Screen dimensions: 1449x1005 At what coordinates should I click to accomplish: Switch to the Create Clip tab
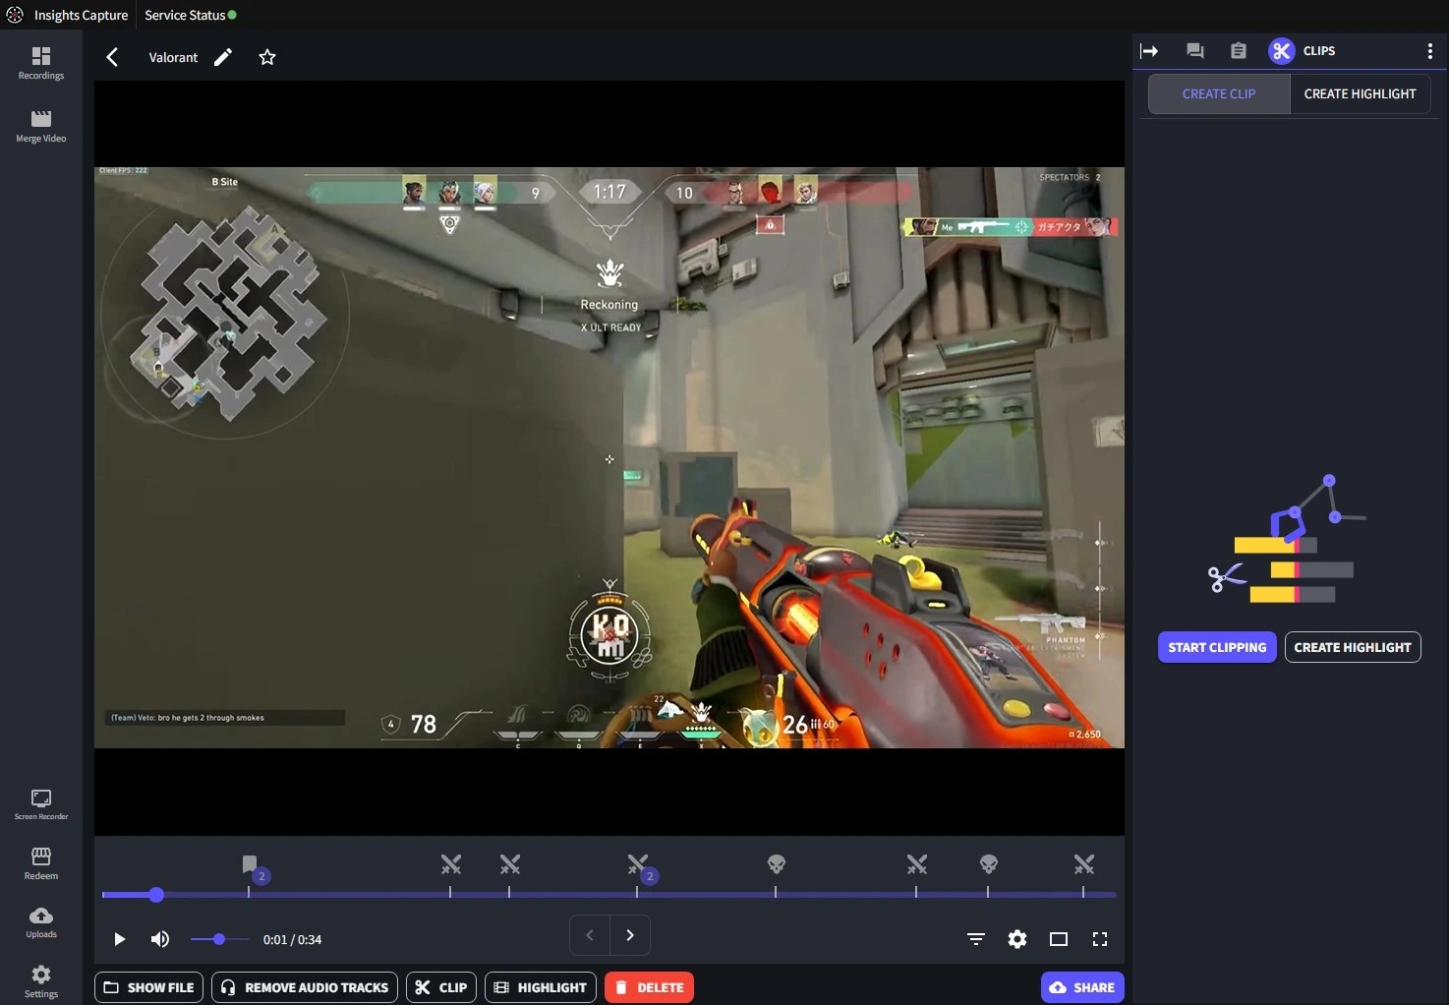(1219, 93)
